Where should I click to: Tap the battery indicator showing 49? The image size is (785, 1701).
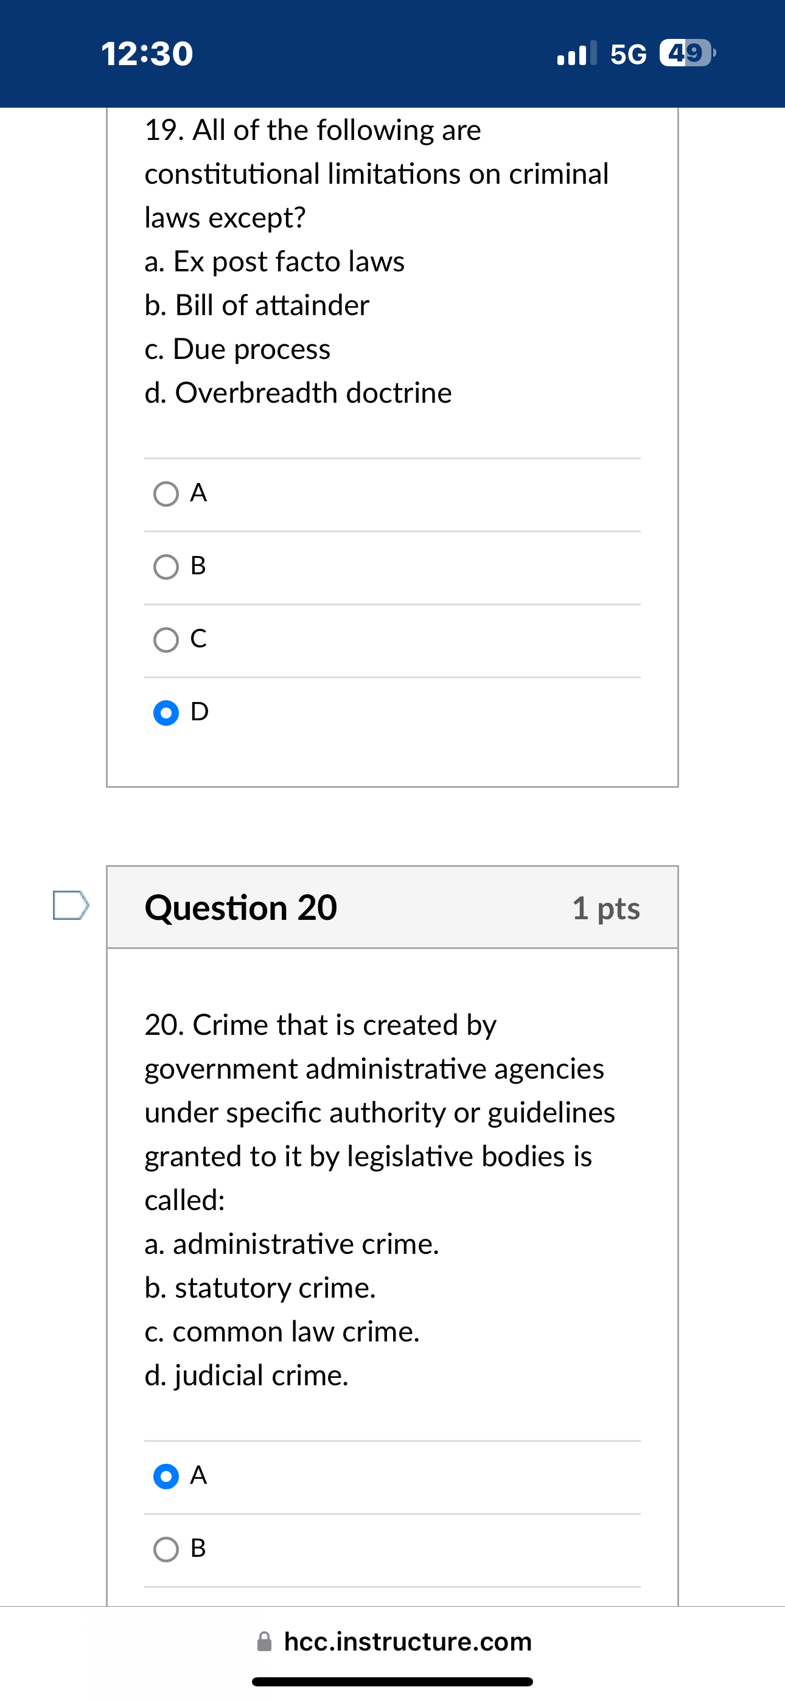click(686, 54)
